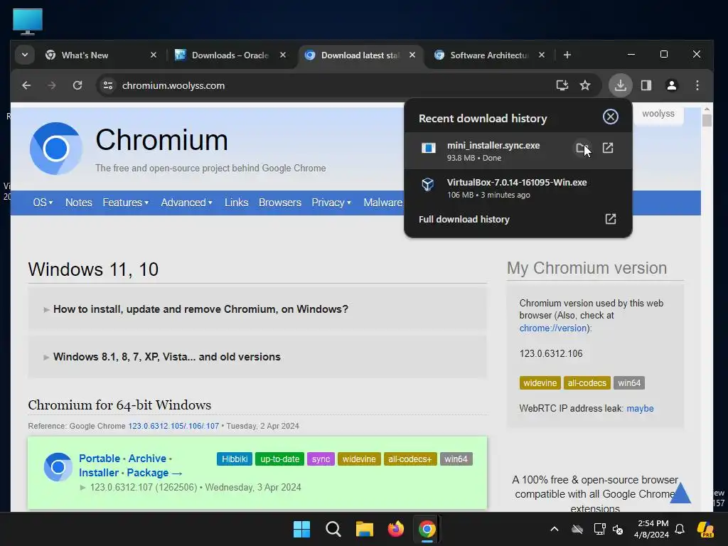Select VirtualBox-7.0.14-161095-Win.exe download entry
Viewport: 728px width, 546px height.
(518, 188)
